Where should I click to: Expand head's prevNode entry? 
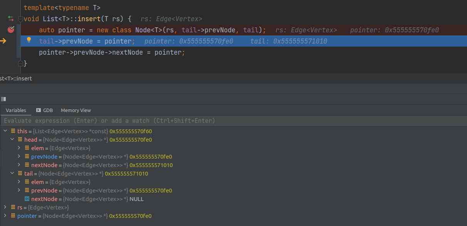[x=19, y=157]
